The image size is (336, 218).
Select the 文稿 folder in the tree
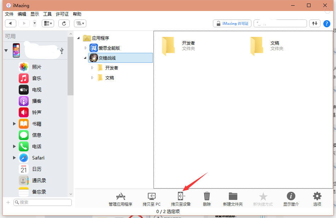point(106,78)
